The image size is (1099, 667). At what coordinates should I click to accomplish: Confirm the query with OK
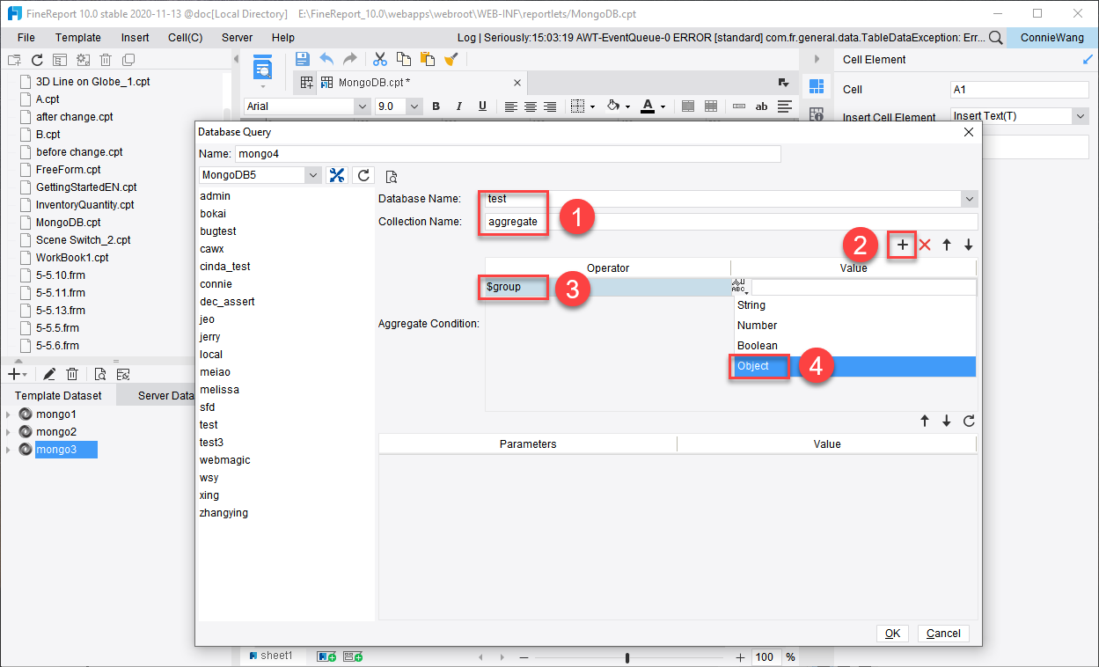891,633
